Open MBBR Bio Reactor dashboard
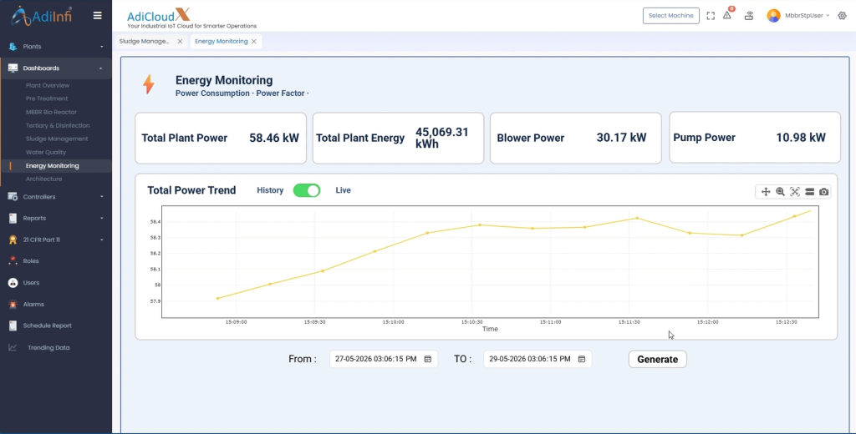The height and width of the screenshot is (434, 856). click(51, 113)
